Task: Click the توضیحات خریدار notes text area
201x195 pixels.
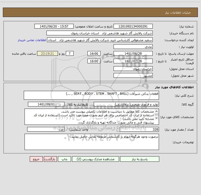Action: (x=92, y=142)
